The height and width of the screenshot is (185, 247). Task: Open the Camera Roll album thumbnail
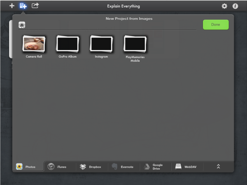(x=34, y=44)
